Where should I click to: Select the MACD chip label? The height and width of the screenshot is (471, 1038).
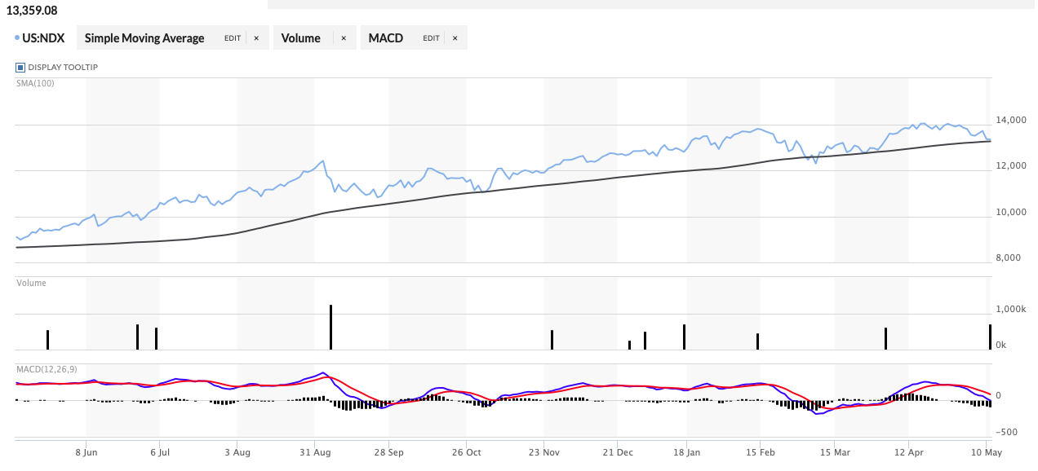386,37
